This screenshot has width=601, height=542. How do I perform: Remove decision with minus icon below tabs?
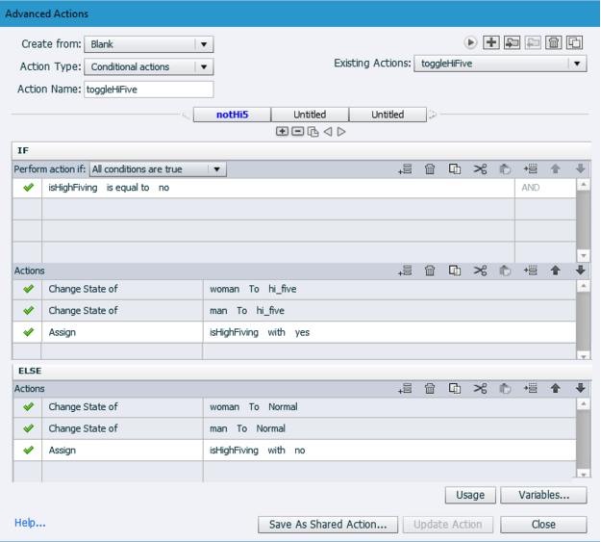298,132
